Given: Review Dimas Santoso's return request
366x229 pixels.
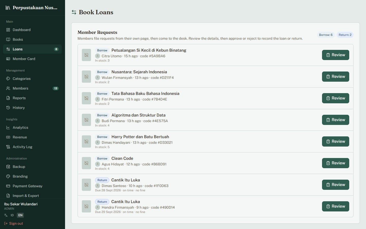Looking at the screenshot, I should point(335,185).
